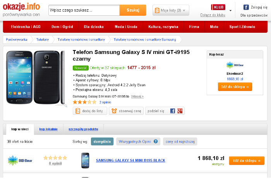Click the search input field

point(84,10)
